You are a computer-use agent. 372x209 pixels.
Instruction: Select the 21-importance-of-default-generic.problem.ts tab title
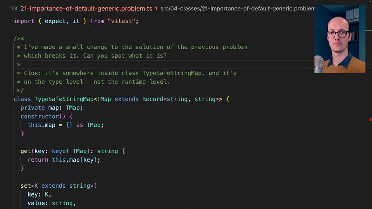[86, 9]
